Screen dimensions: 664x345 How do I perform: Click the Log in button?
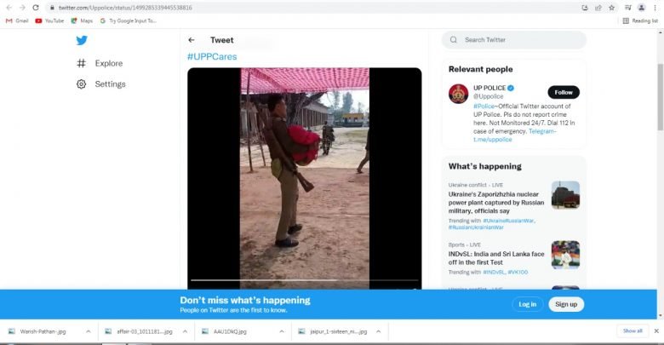(527, 304)
